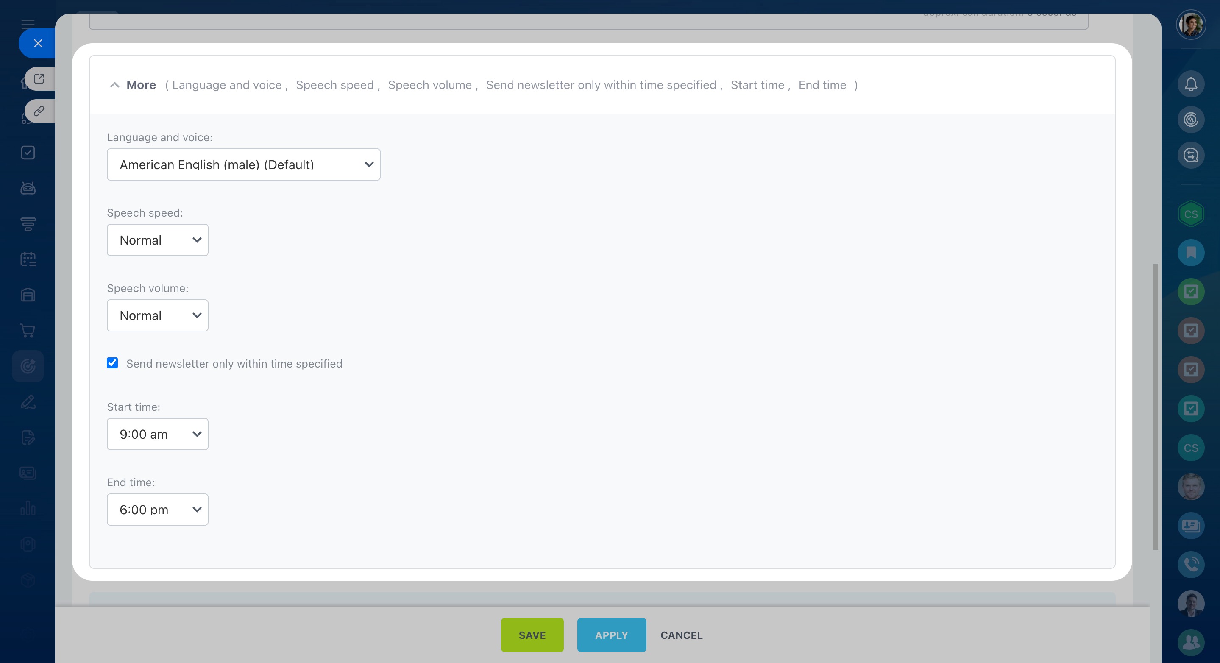The image size is (1220, 663).
Task: Open the calendar icon in left sidebar
Action: pos(28,259)
